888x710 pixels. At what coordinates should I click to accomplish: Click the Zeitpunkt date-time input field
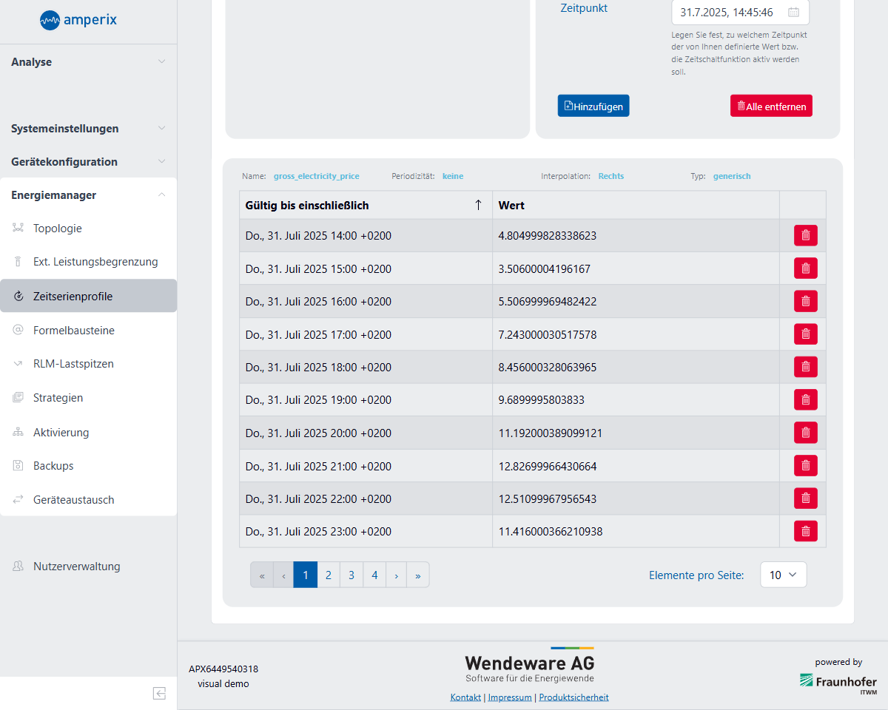[x=729, y=13]
